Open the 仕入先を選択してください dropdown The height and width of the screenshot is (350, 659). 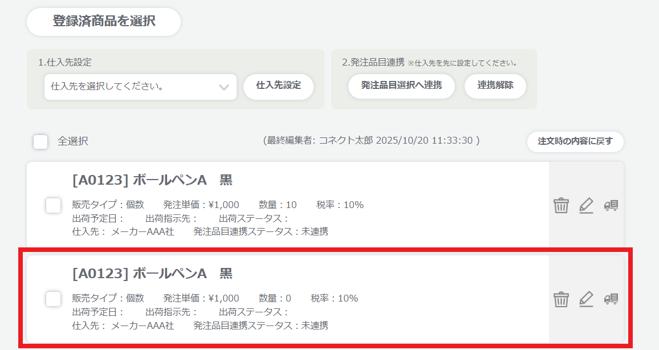coord(140,87)
